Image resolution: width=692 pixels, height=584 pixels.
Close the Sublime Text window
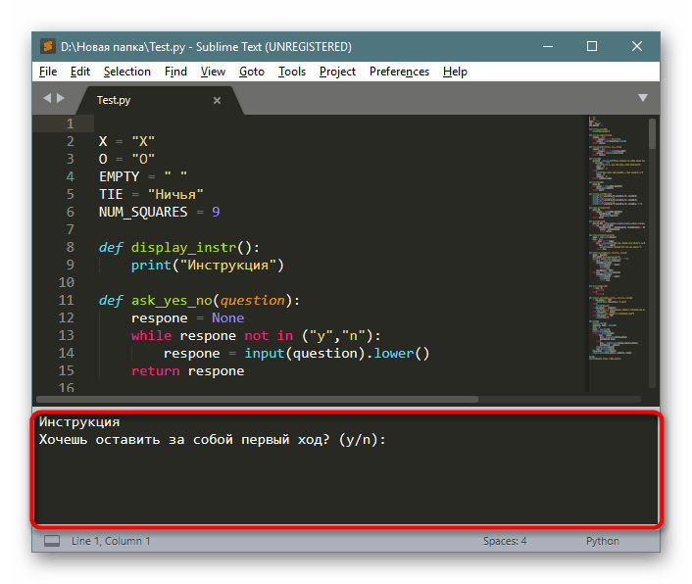pos(637,46)
